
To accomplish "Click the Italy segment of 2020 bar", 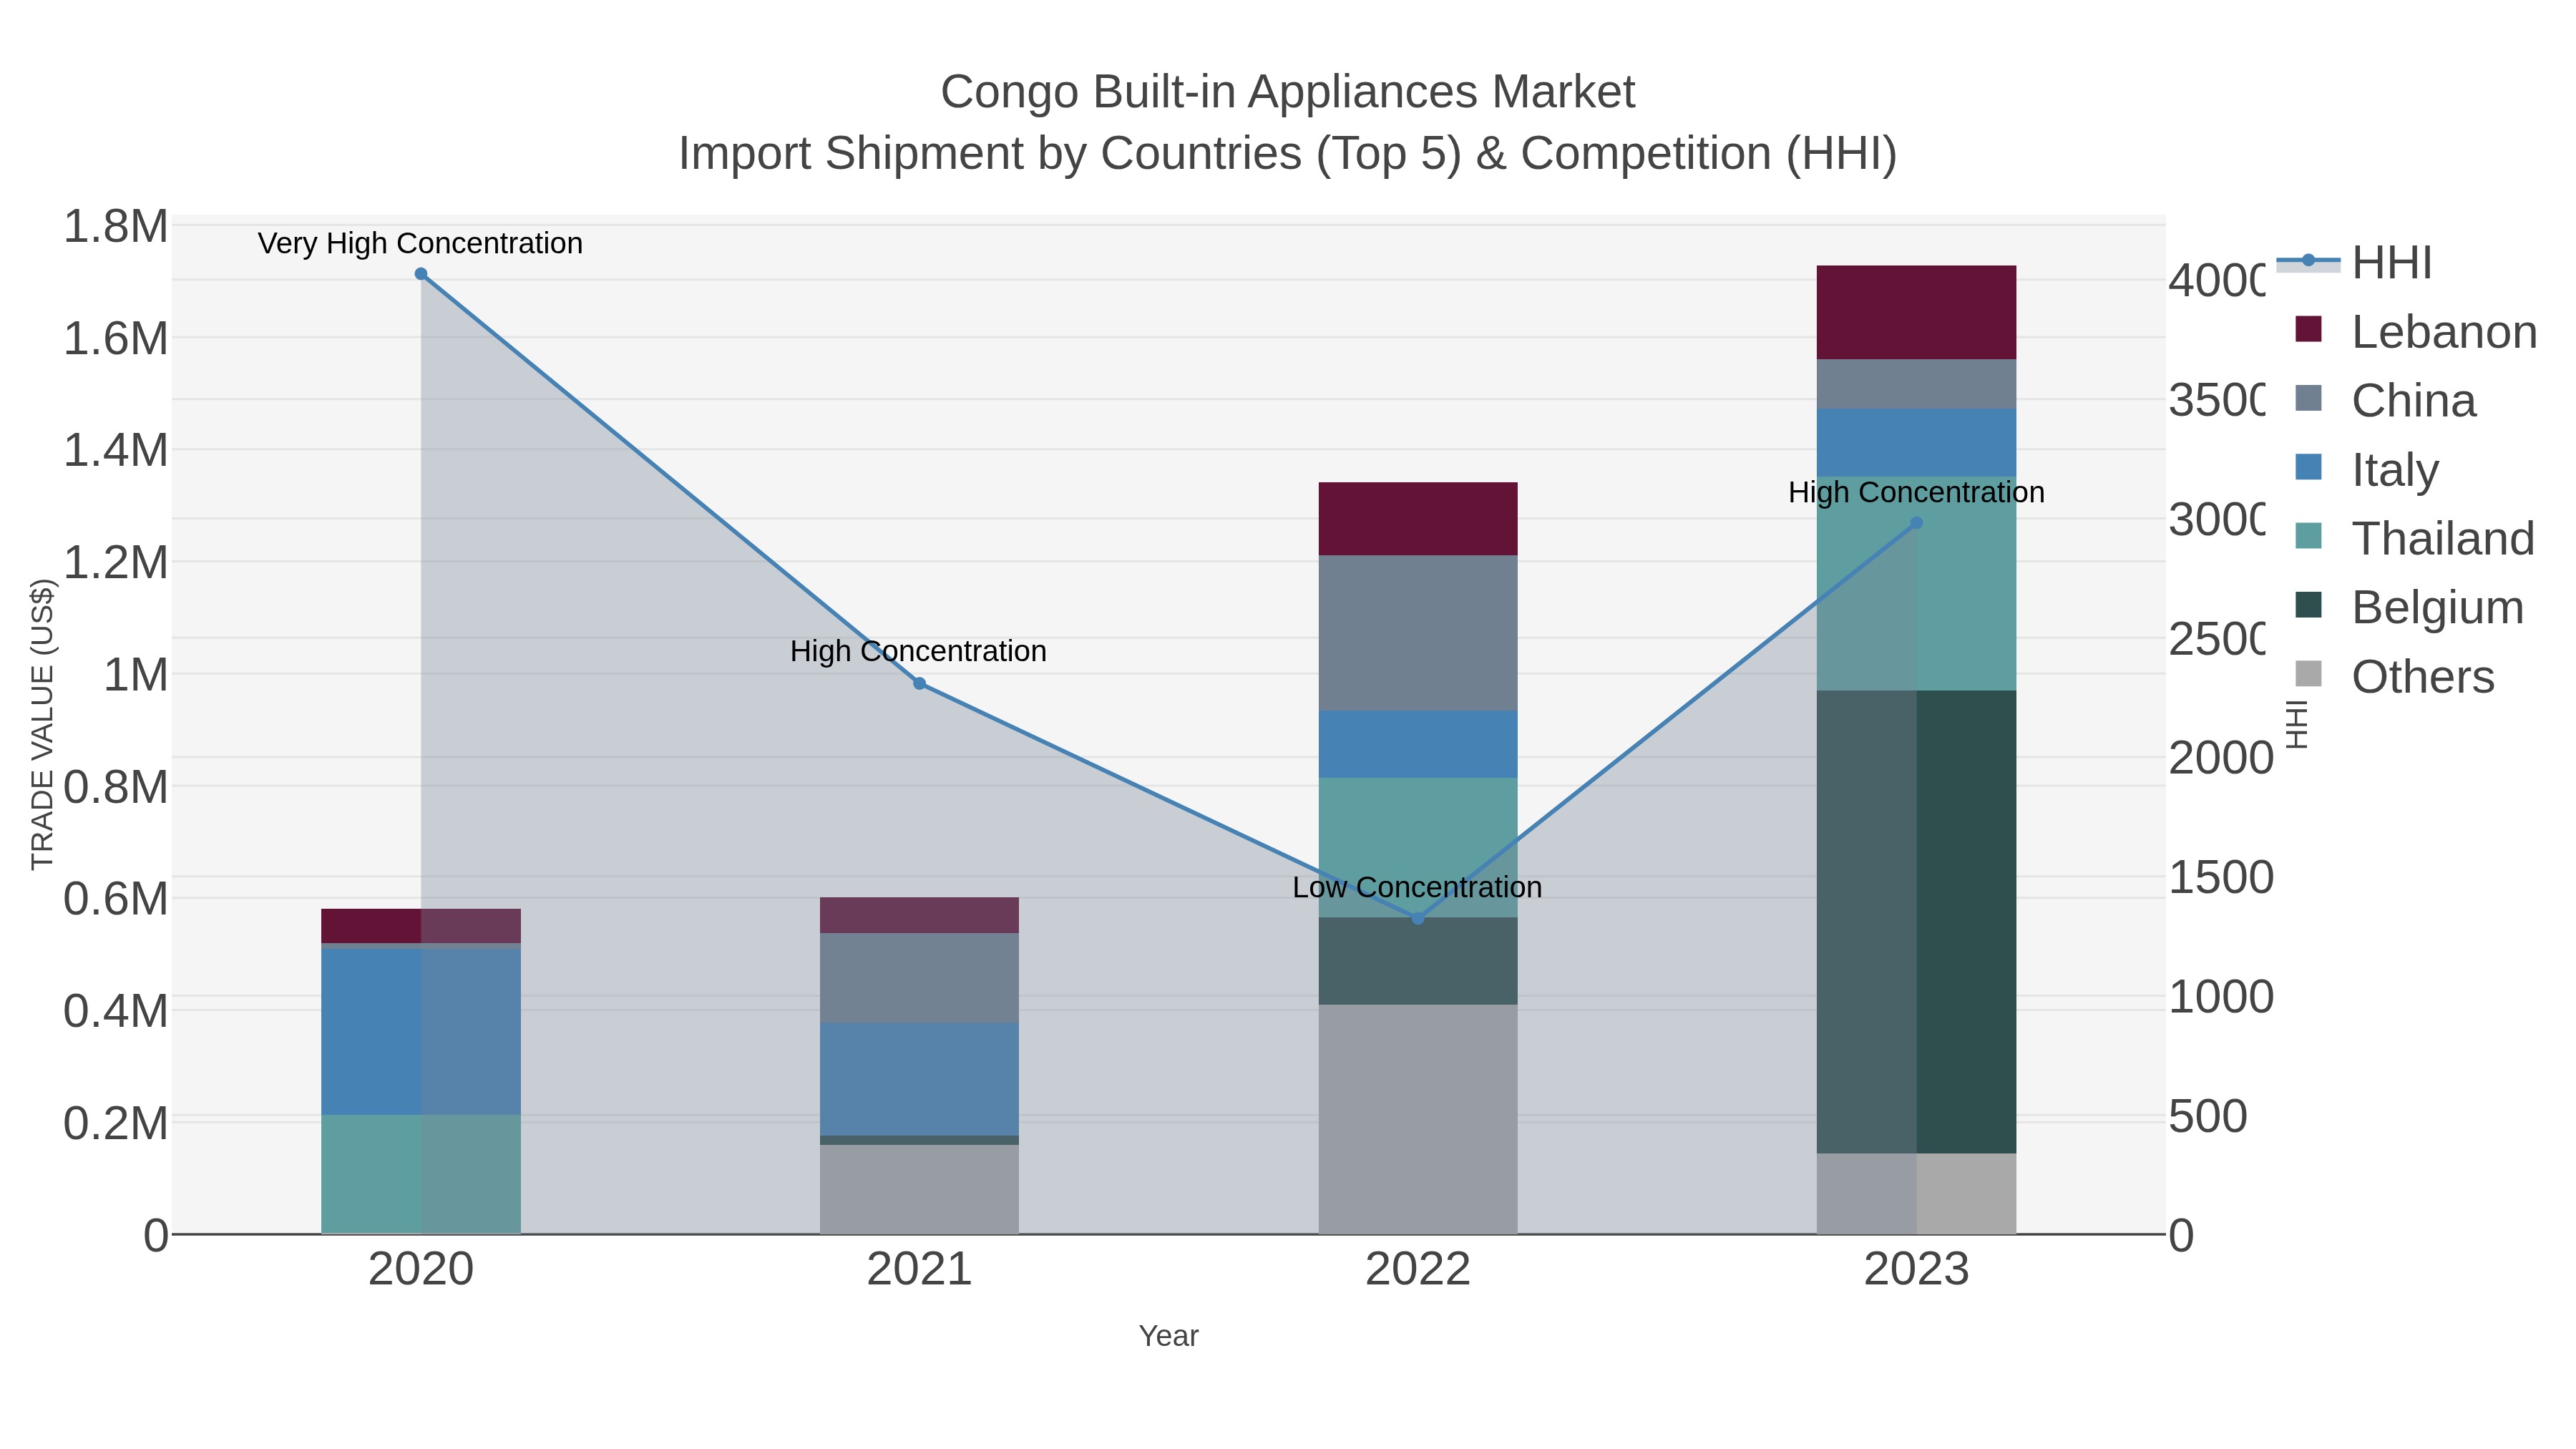I will [x=421, y=1032].
